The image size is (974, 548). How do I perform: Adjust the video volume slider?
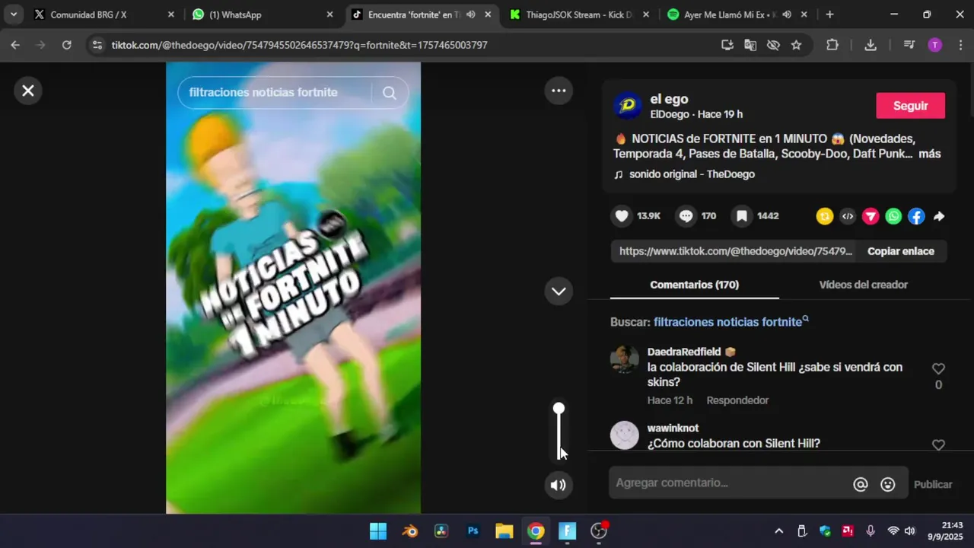[x=559, y=431]
